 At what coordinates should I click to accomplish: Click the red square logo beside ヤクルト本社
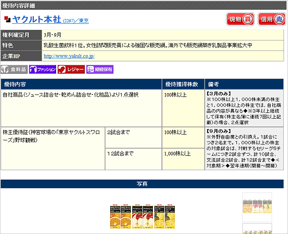(7, 19)
